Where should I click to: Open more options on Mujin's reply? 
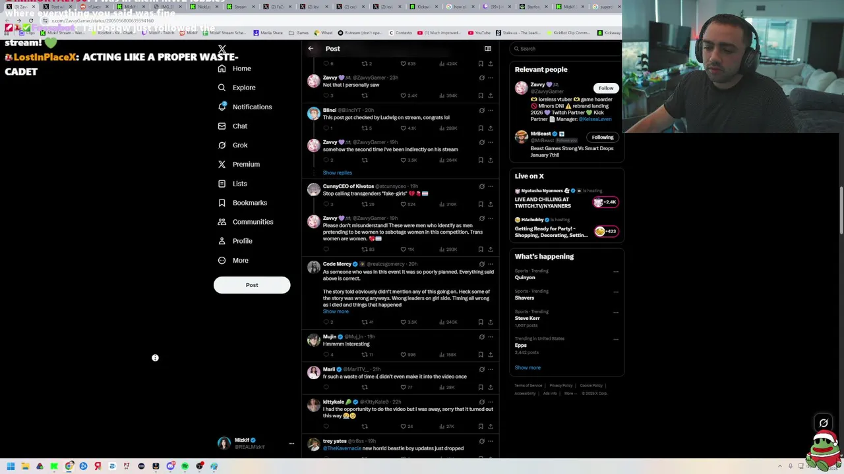pyautogui.click(x=490, y=337)
